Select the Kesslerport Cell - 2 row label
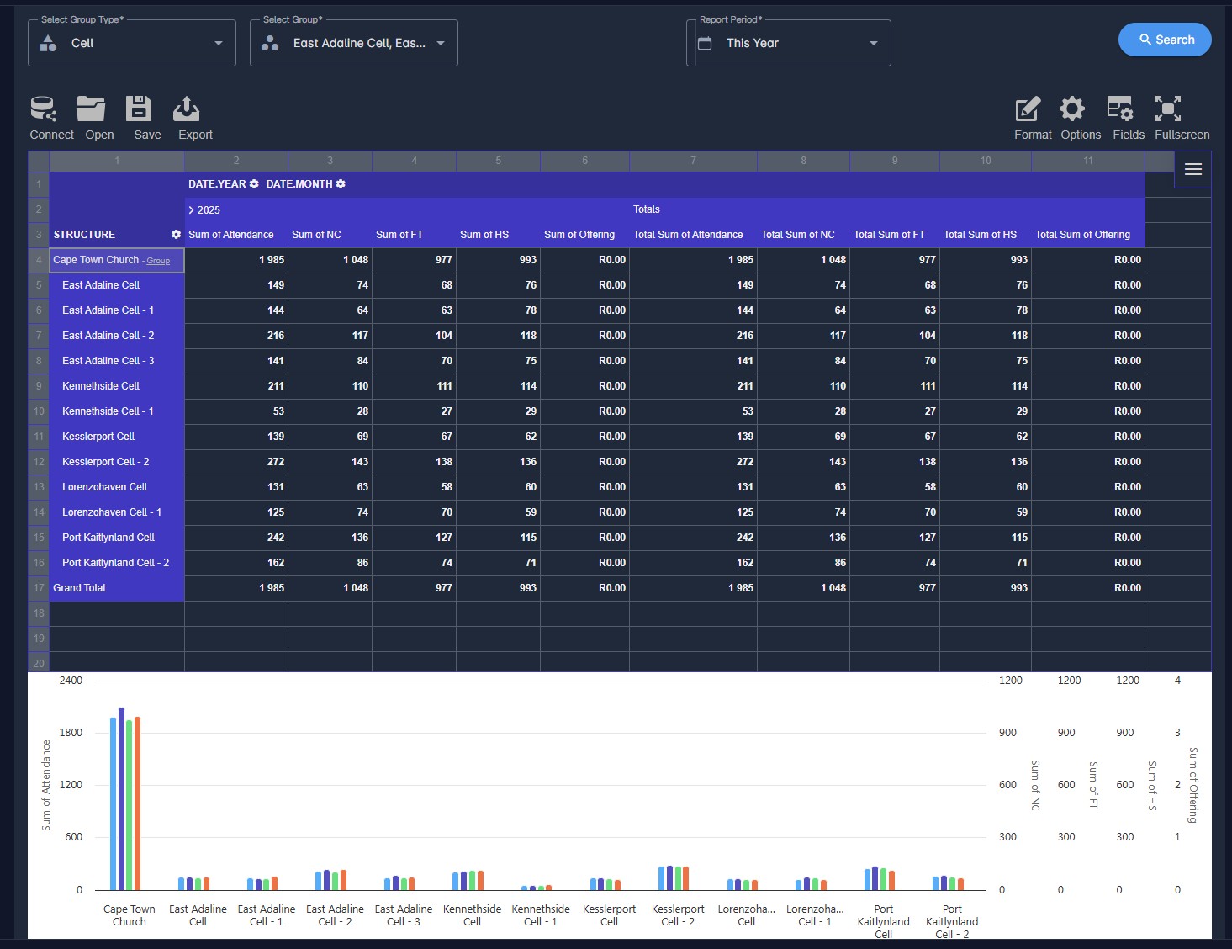The width and height of the screenshot is (1232, 949). 106,462
